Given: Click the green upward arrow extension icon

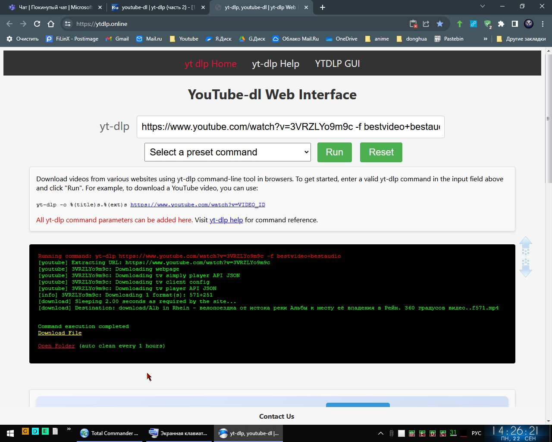Looking at the screenshot, I should point(459,24).
